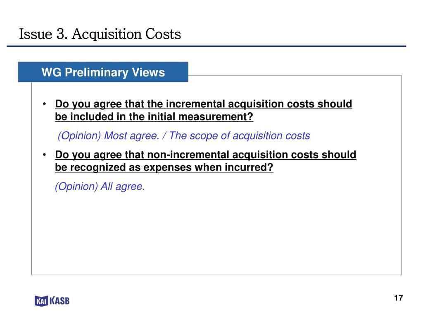
Task: Click the KAI KASB logo
Action: [x=52, y=300]
